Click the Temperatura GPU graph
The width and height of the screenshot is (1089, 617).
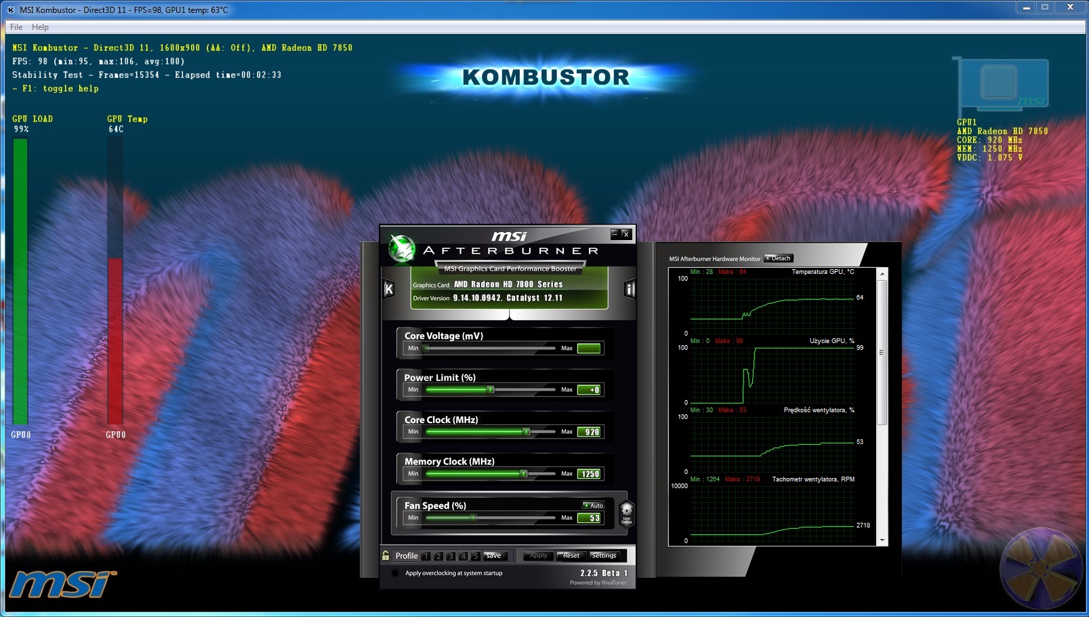tap(773, 305)
